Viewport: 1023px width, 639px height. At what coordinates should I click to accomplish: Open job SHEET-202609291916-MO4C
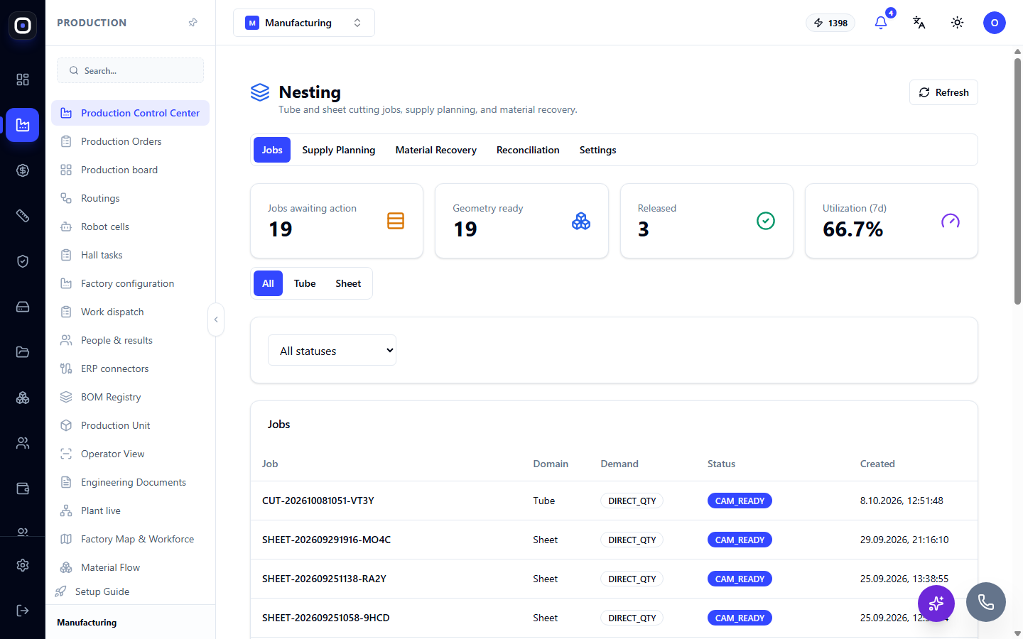pyautogui.click(x=326, y=540)
